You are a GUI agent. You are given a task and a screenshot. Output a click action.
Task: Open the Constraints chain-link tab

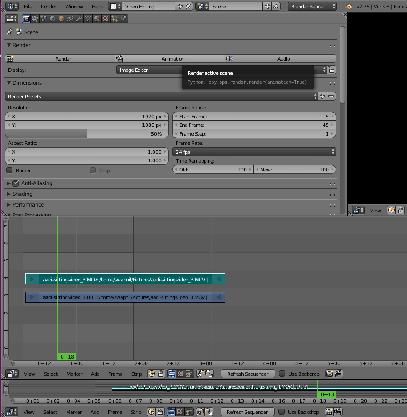click(70, 19)
